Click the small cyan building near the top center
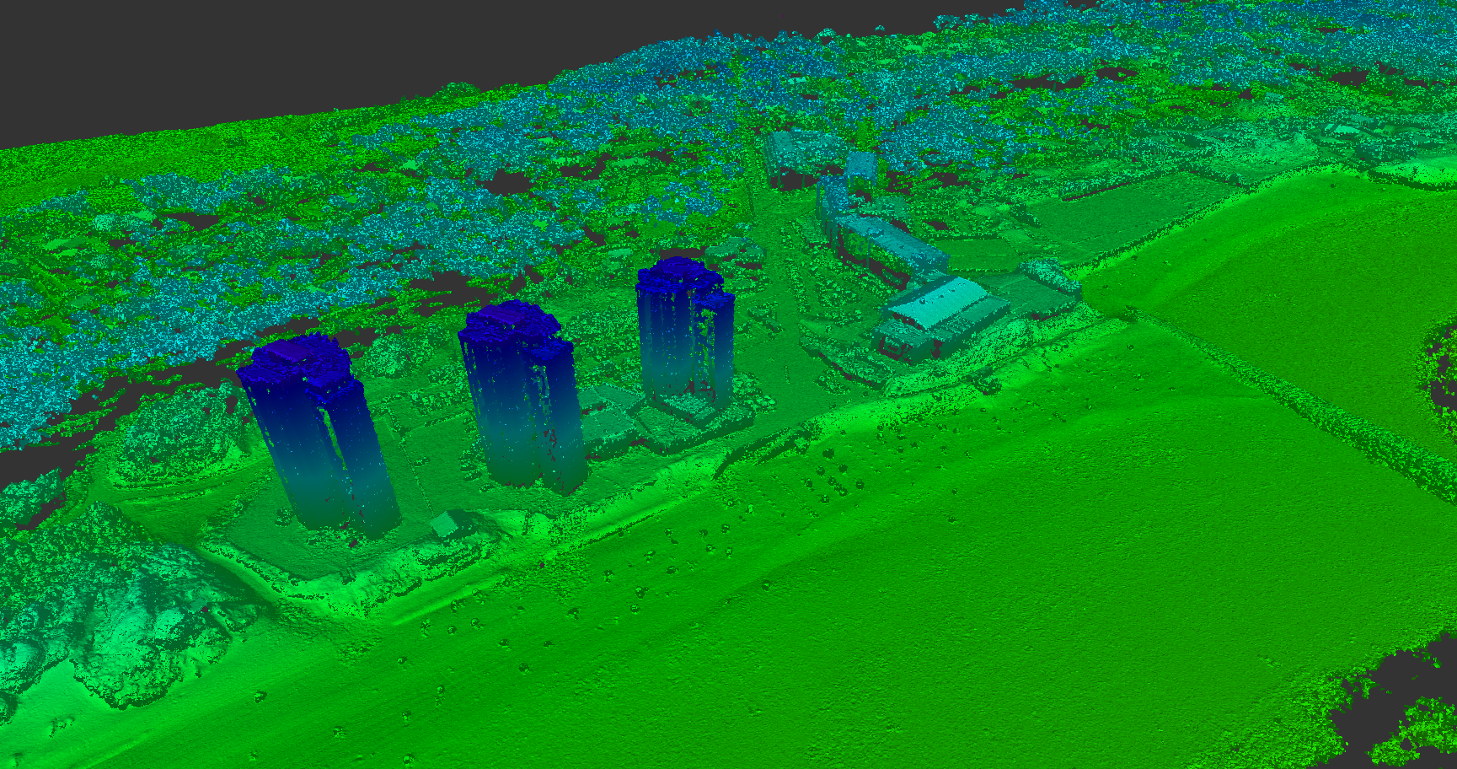Image resolution: width=1457 pixels, height=769 pixels. 860,165
